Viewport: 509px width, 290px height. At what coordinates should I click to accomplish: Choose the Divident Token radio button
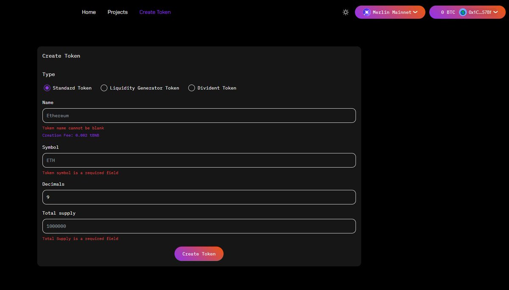(192, 88)
